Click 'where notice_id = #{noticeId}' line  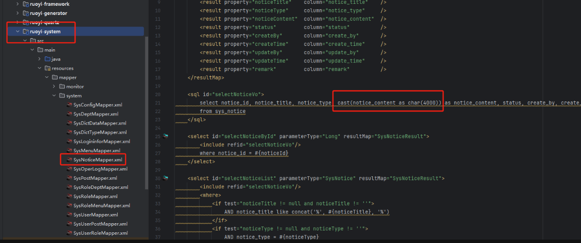(x=245, y=153)
